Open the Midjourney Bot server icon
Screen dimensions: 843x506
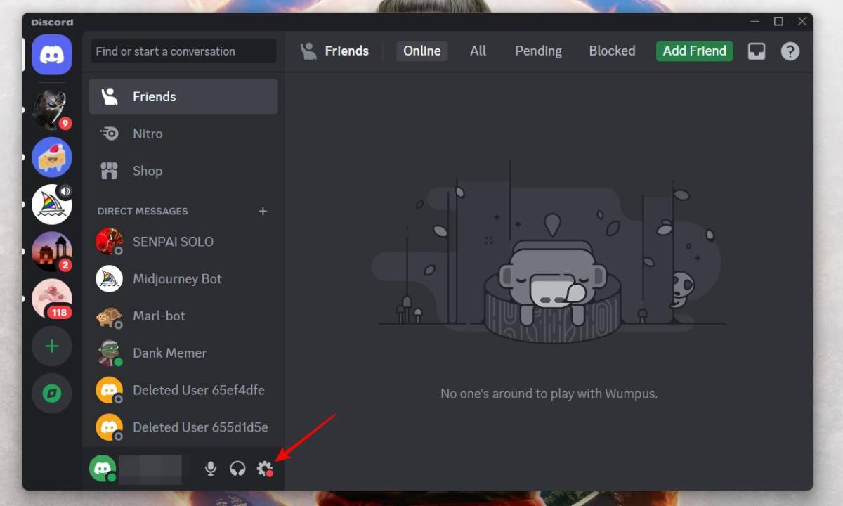pos(52,204)
